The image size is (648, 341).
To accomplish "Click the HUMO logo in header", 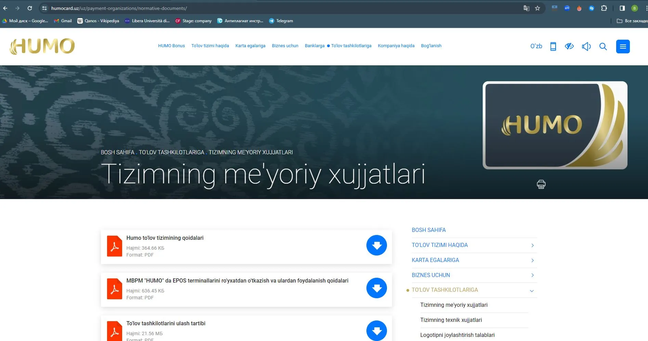I will (42, 47).
